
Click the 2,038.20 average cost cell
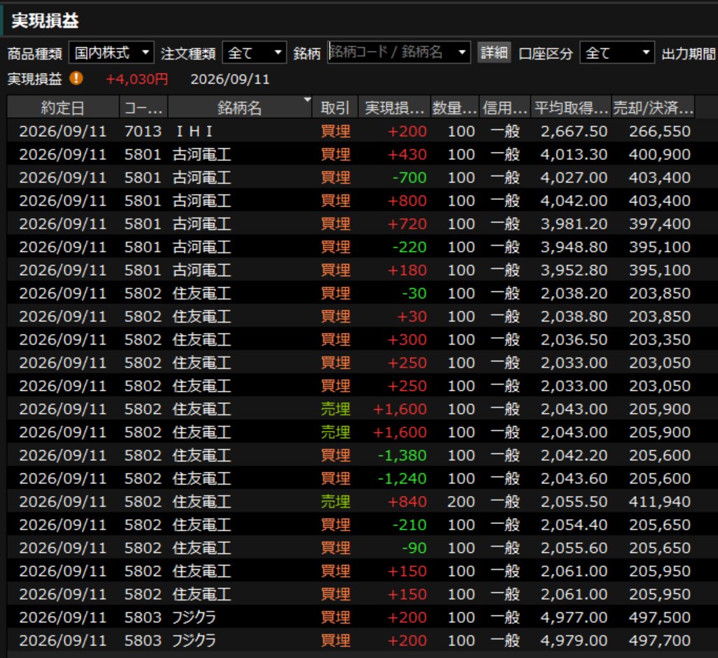click(x=574, y=293)
